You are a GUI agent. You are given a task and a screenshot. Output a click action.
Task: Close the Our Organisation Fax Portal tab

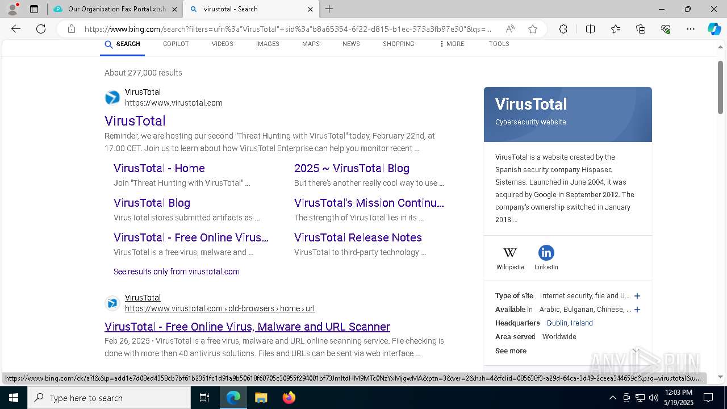[x=174, y=9]
